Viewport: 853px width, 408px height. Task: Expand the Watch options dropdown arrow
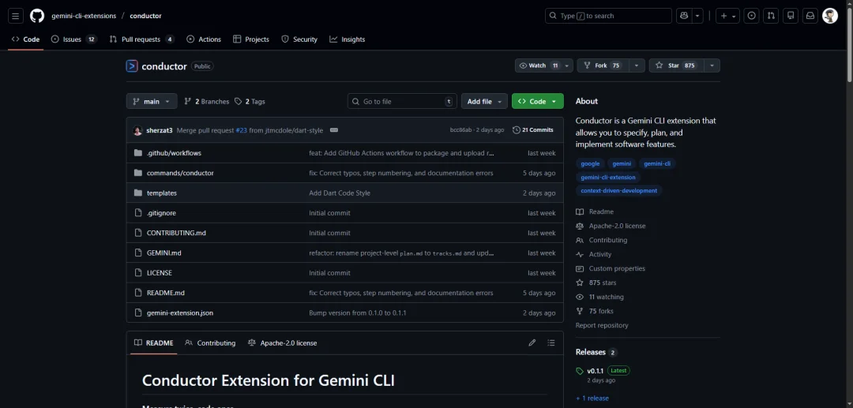(x=567, y=66)
